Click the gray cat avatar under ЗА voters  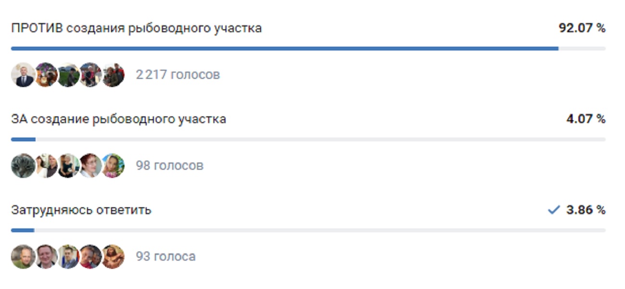click(x=23, y=166)
